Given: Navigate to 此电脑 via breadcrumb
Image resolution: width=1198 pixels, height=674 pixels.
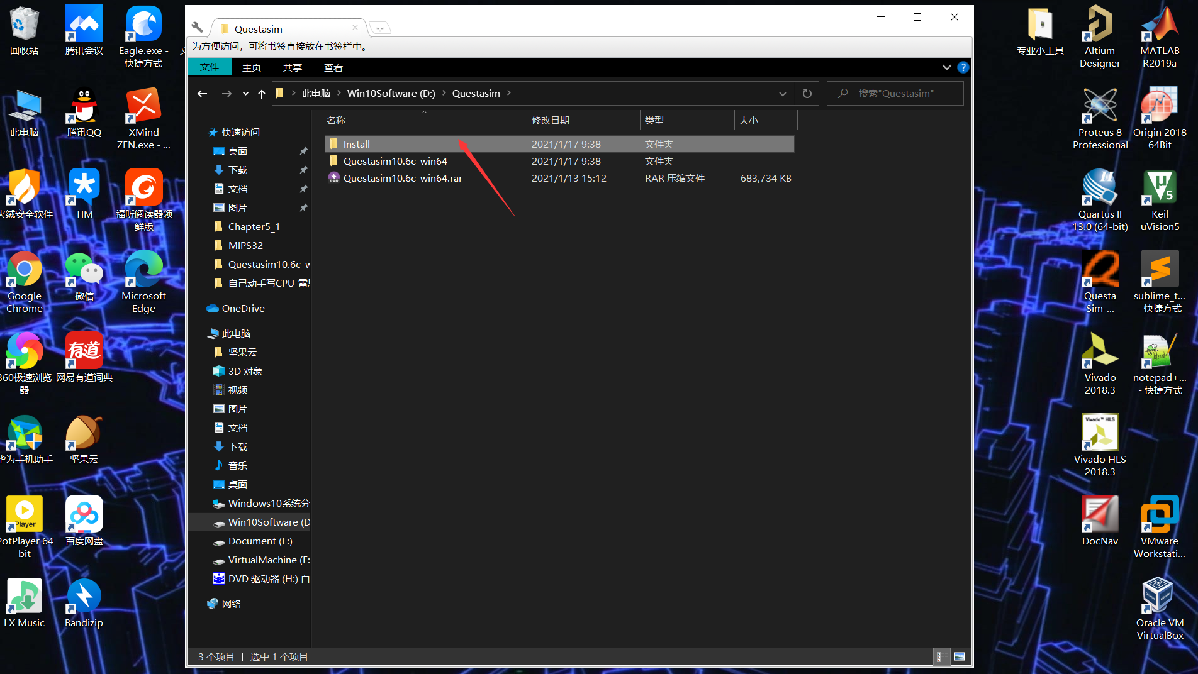Looking at the screenshot, I should (x=316, y=93).
